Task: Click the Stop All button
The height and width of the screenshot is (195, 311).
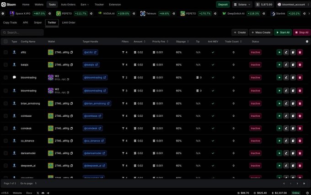Action: pyautogui.click(x=302, y=32)
